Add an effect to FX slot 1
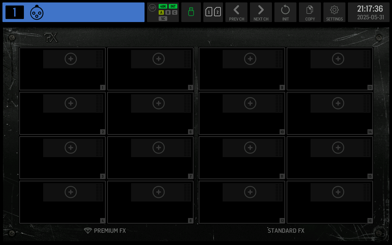The image size is (392, 245). pos(71,59)
